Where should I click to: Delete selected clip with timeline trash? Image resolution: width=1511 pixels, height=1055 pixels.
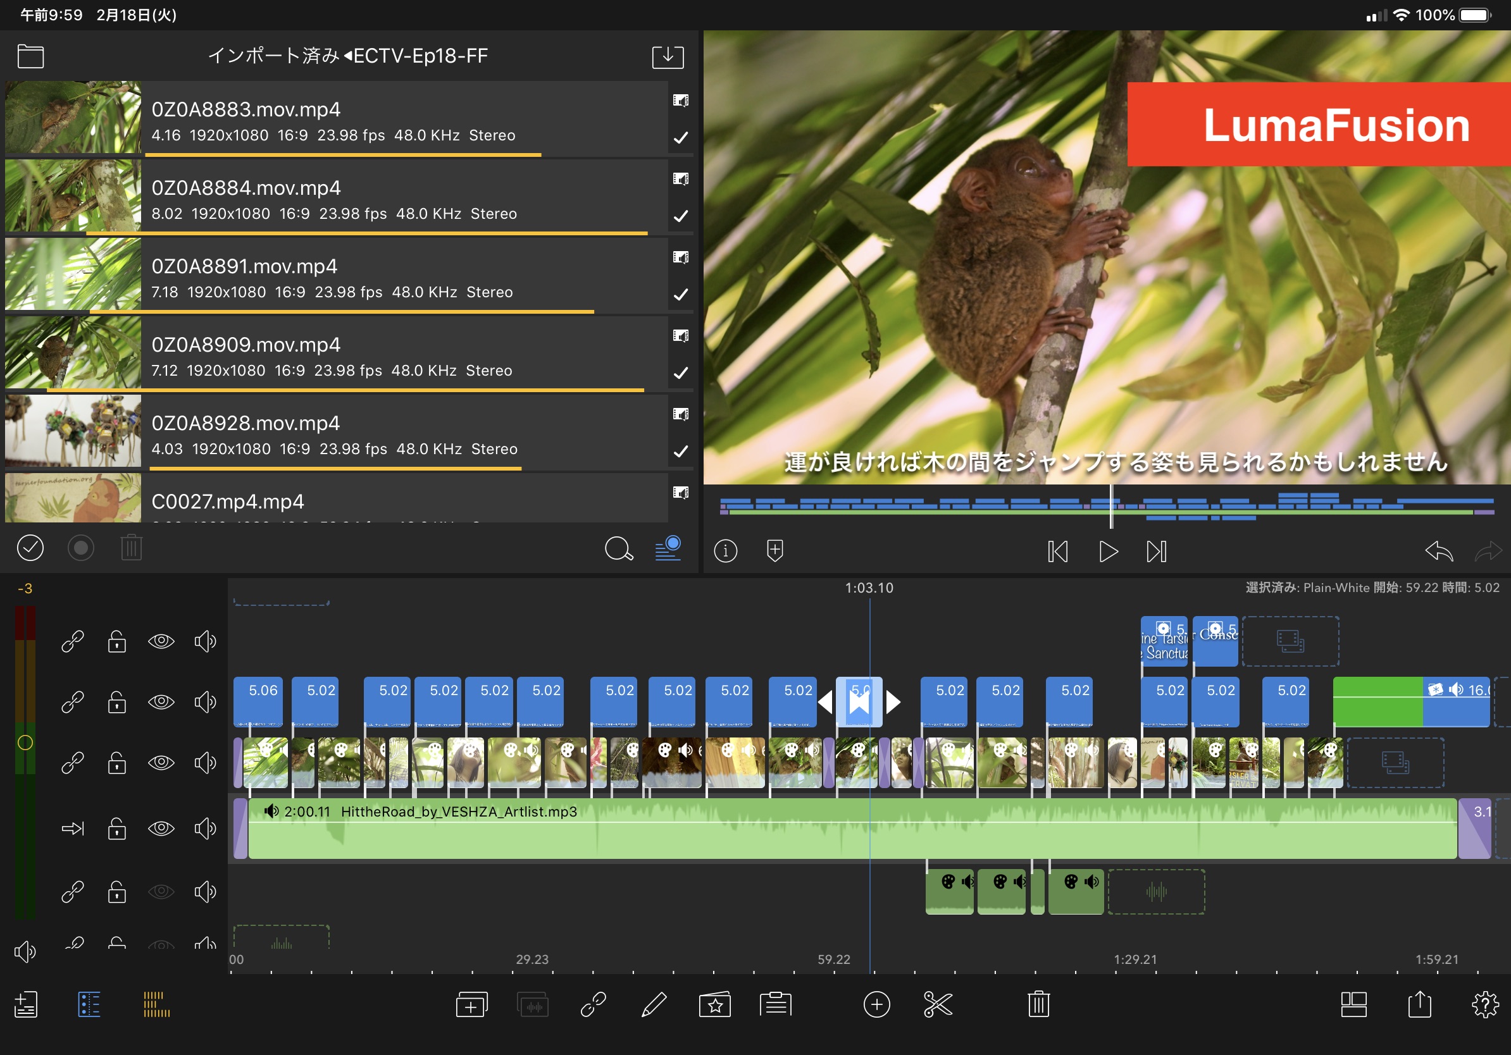pyautogui.click(x=1038, y=1004)
